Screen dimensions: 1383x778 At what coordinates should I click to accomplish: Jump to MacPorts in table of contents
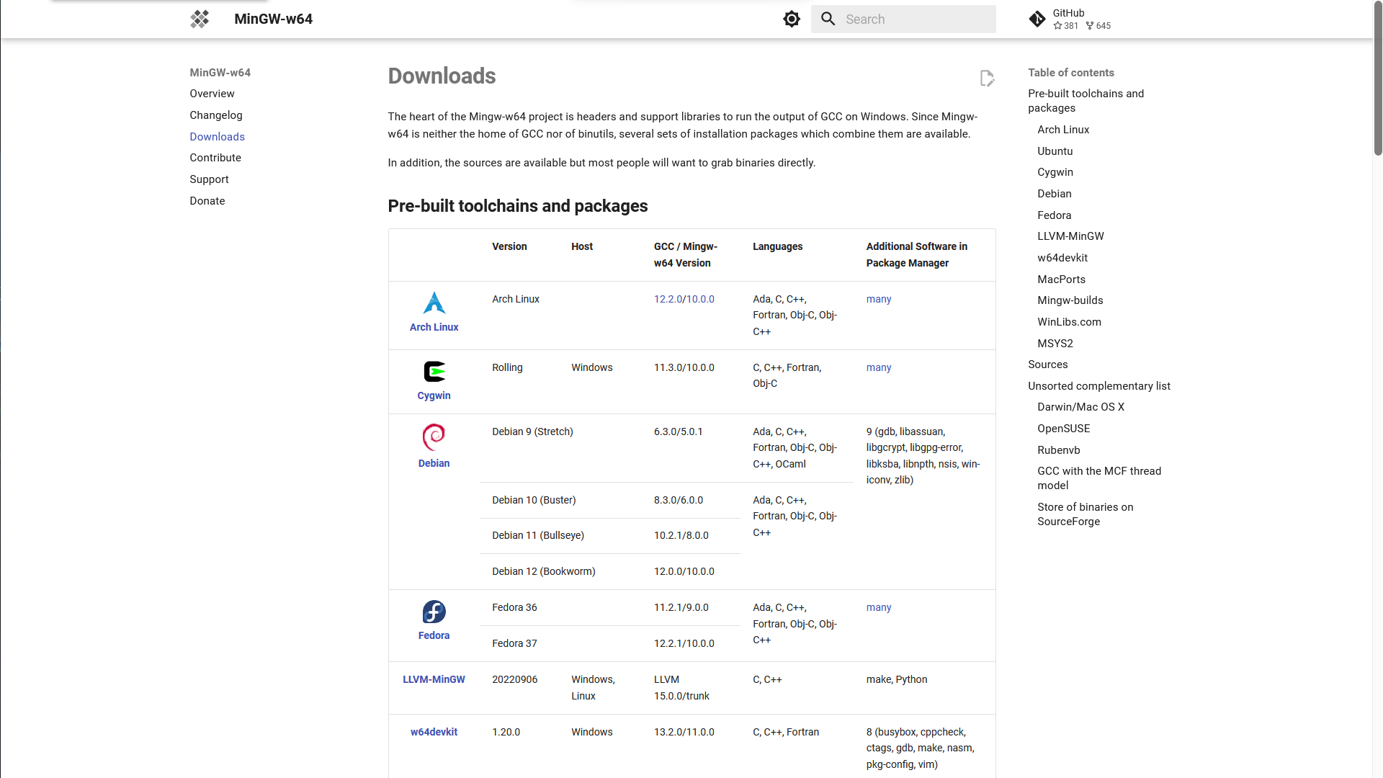coord(1061,280)
